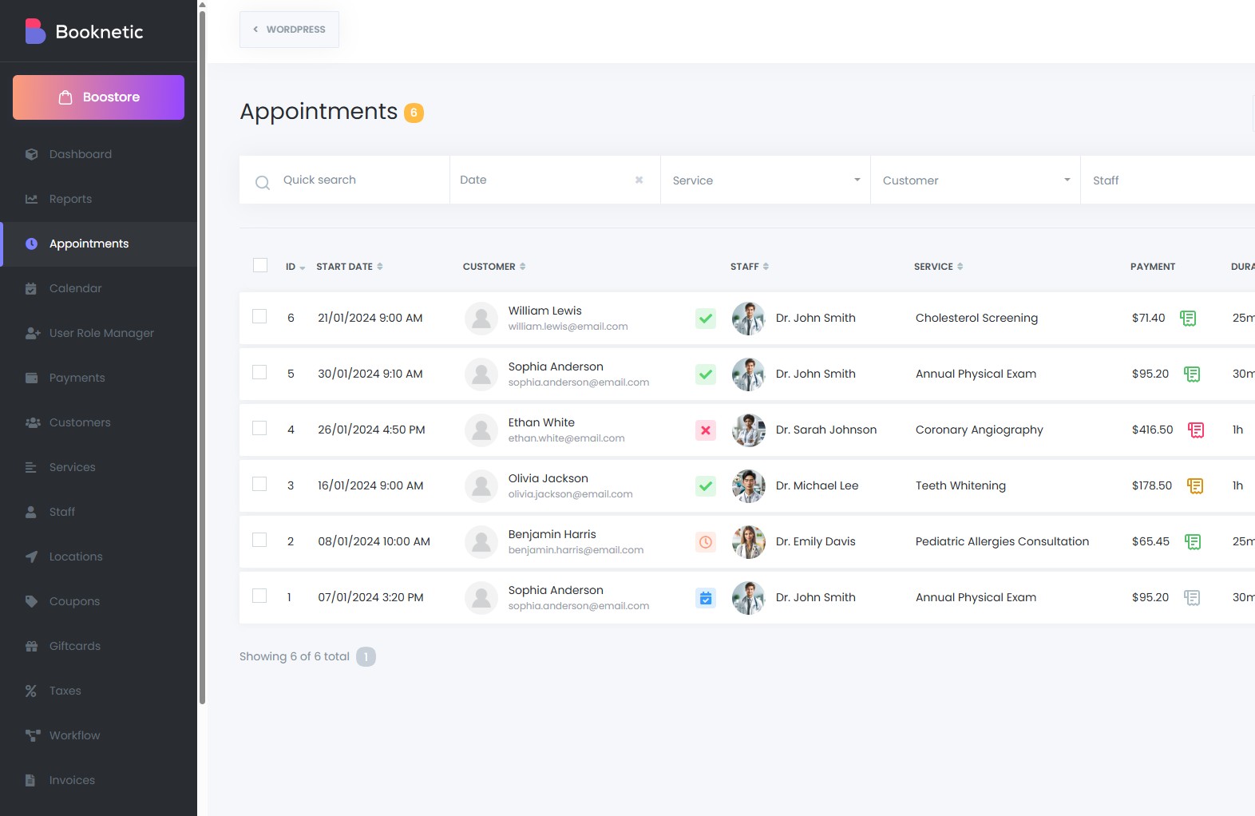Go to Payments in the sidebar menu
This screenshot has height=816, width=1255.
pos(77,378)
